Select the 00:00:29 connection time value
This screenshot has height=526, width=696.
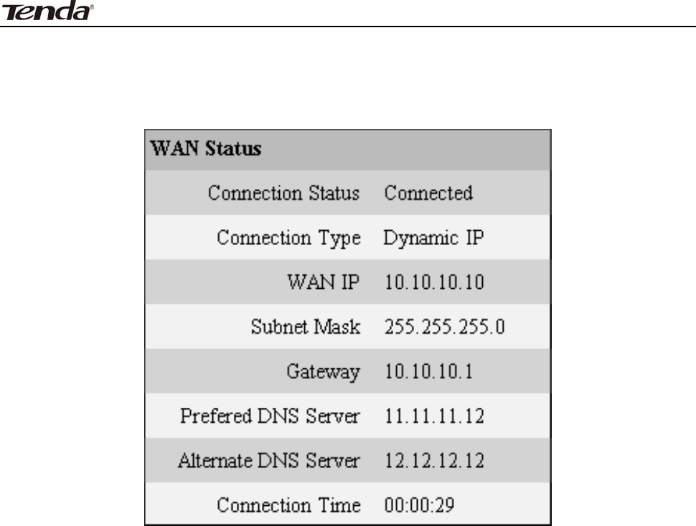point(418,505)
